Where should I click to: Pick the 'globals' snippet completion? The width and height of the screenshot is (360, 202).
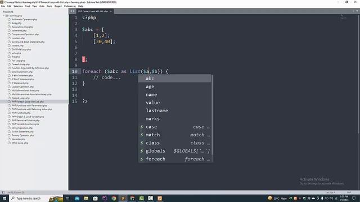click(x=175, y=151)
